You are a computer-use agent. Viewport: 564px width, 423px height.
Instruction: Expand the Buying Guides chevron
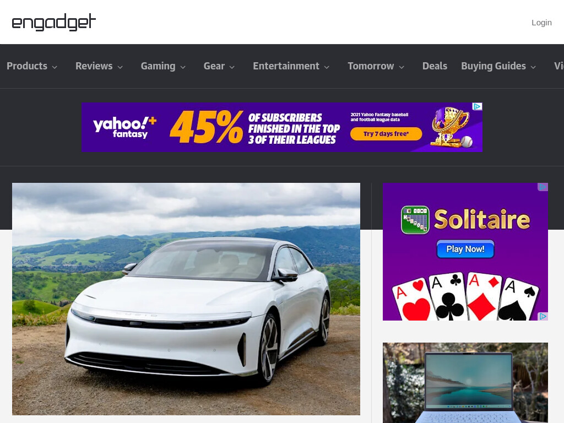pos(533,67)
